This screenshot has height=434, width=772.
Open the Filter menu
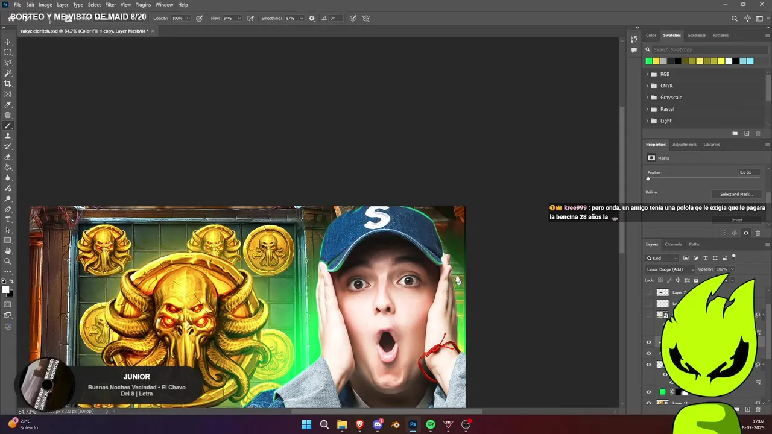point(110,5)
